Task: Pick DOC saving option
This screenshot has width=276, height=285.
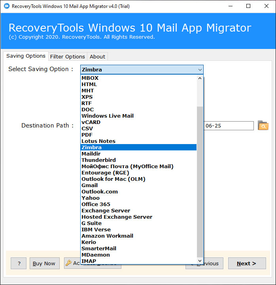Action: [138, 110]
